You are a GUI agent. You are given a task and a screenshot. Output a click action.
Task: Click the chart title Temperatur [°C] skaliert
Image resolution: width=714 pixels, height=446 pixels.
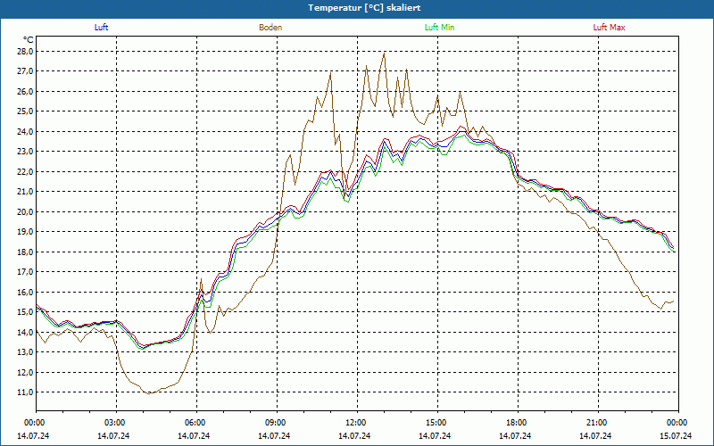point(364,8)
